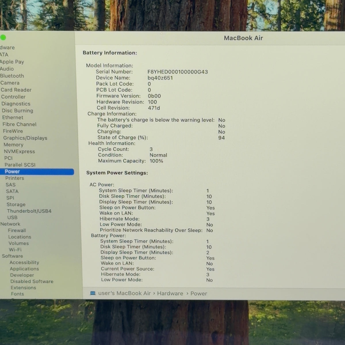The height and width of the screenshot is (345, 345).
Task: Click Maximum Capacity 100% value
Action: click(156, 161)
